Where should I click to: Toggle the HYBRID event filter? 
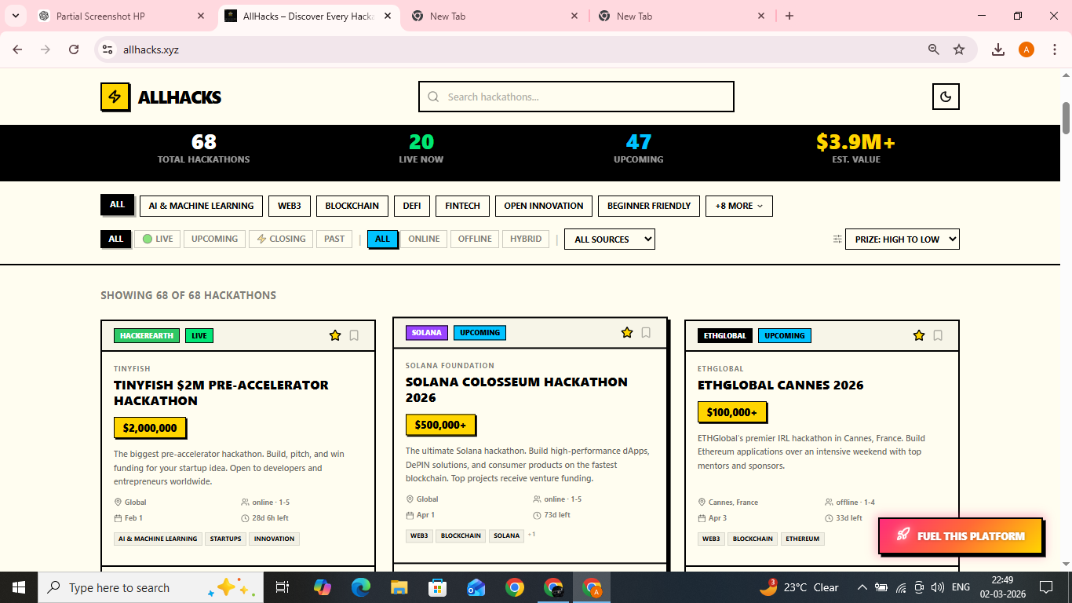[526, 239]
